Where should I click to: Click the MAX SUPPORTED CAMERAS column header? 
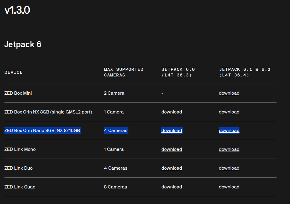click(x=124, y=72)
